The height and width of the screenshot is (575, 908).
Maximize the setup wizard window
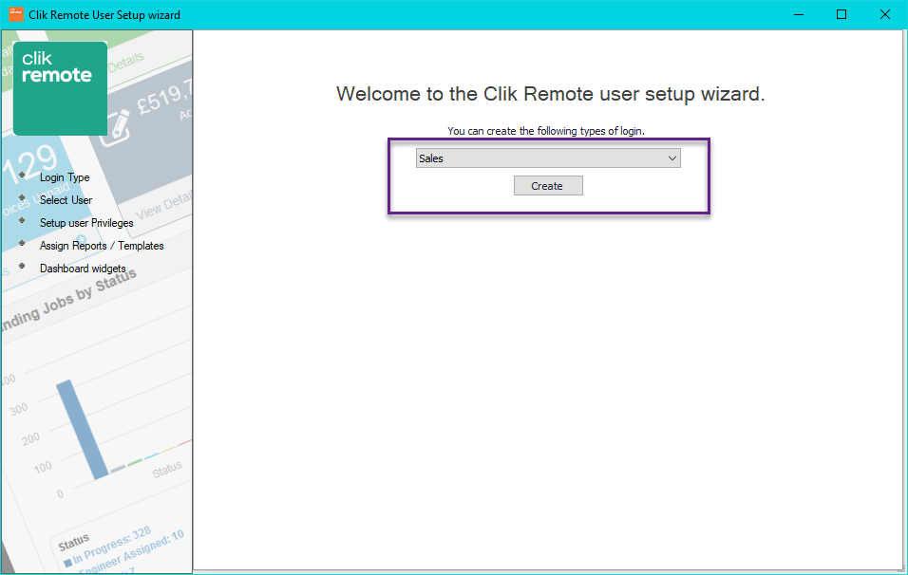tap(842, 14)
